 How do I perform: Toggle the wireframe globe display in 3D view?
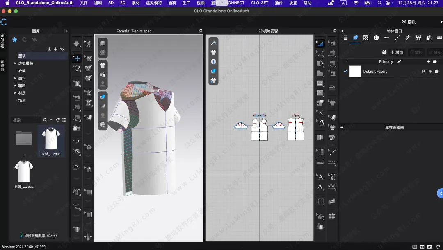103,125
